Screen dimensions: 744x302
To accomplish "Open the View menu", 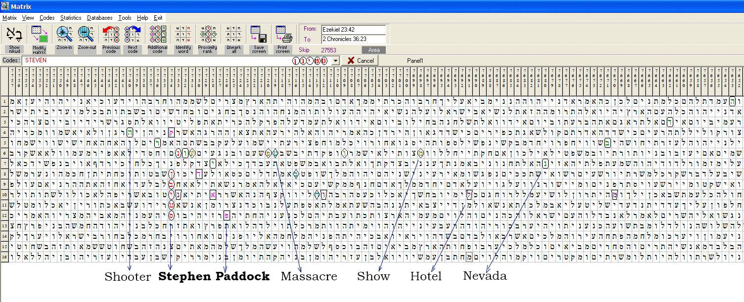I will 28,18.
